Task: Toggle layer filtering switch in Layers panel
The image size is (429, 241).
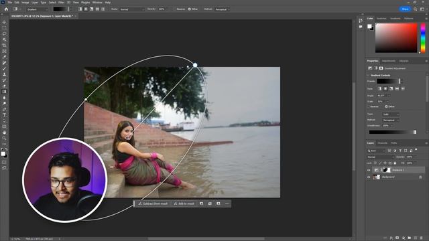Action: [416, 150]
